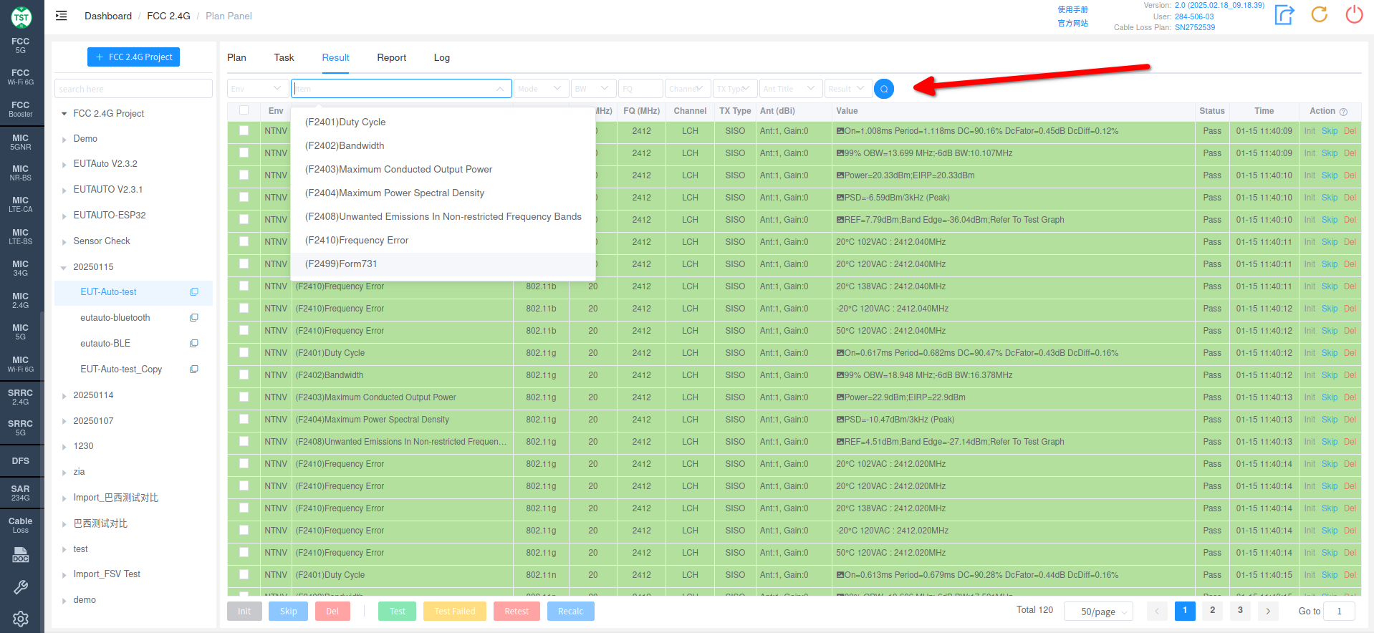Click the Go to page input
Viewport: 1374px width, 633px height.
coord(1339,612)
